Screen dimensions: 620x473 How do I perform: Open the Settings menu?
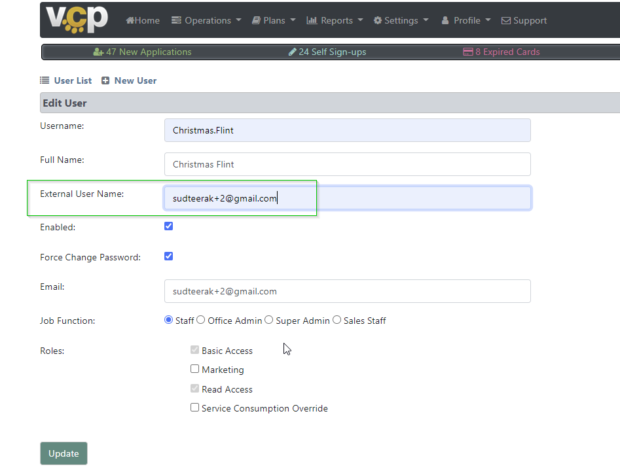401,20
